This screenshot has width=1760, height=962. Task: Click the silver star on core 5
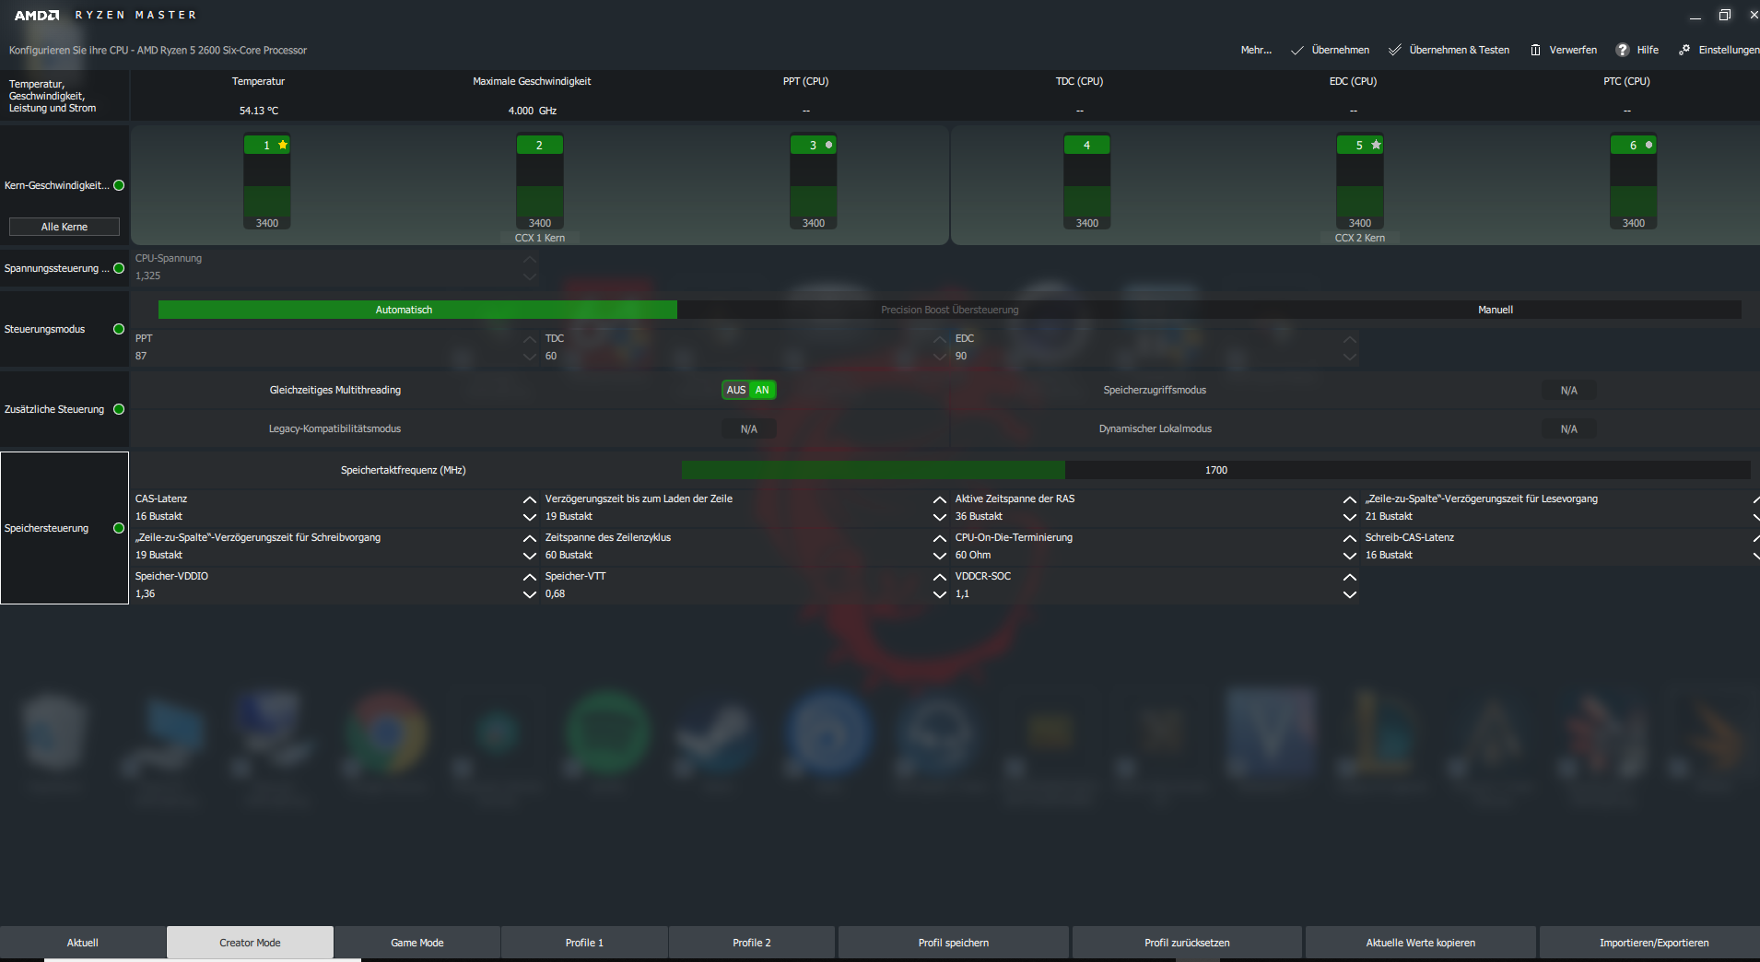pyautogui.click(x=1376, y=145)
